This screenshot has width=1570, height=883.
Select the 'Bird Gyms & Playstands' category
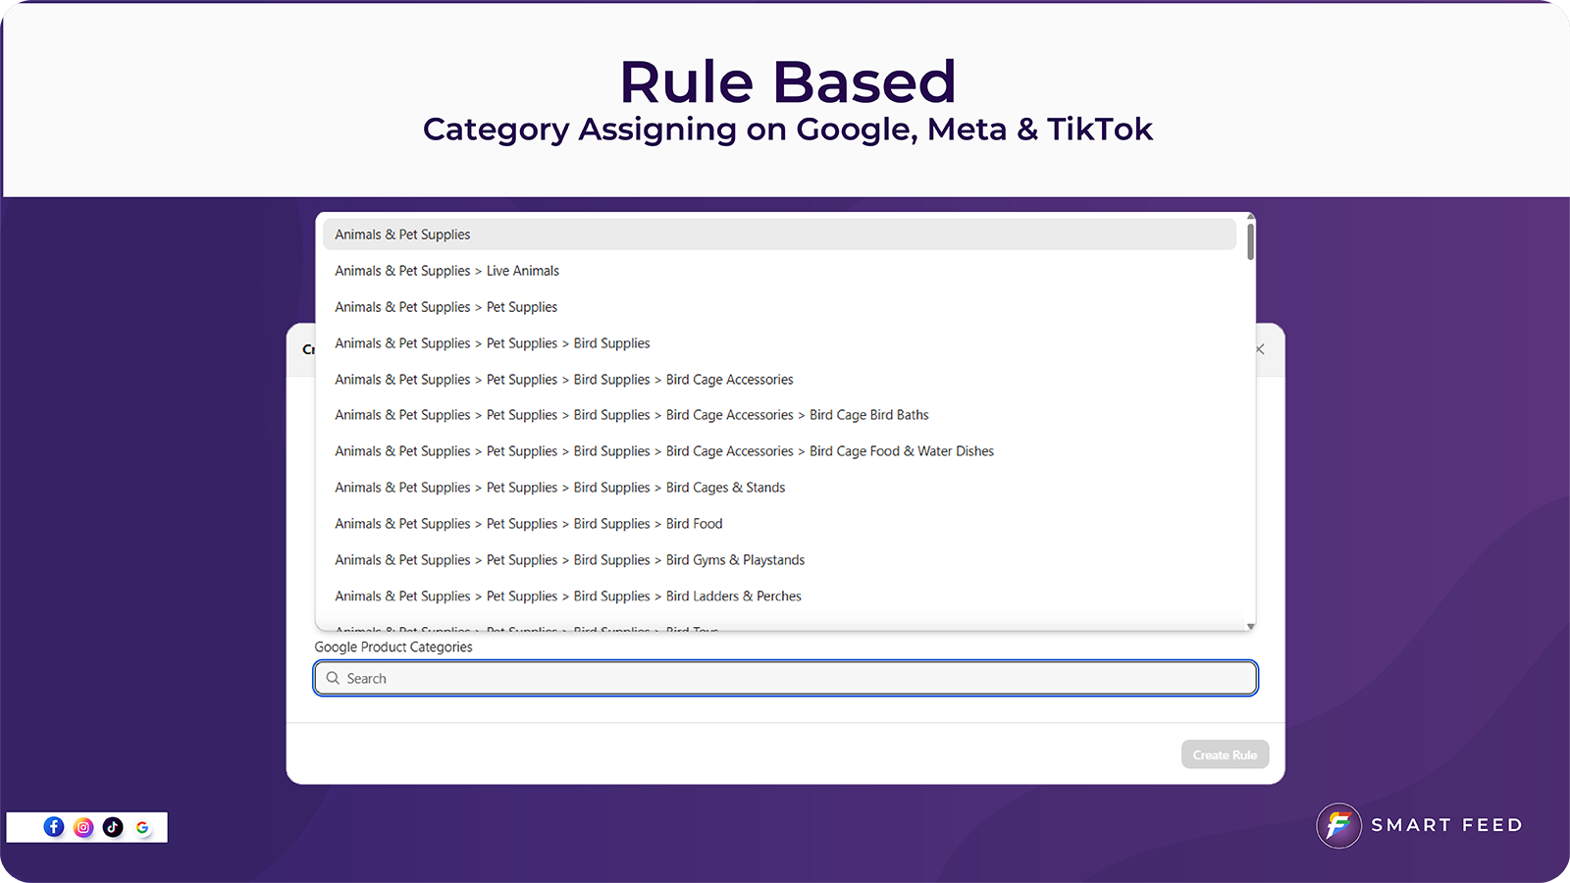click(x=779, y=560)
